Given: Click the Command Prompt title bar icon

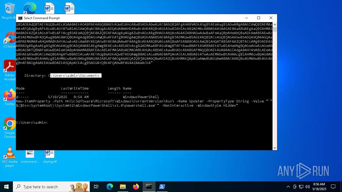Looking at the screenshot, I should [x=20, y=18].
